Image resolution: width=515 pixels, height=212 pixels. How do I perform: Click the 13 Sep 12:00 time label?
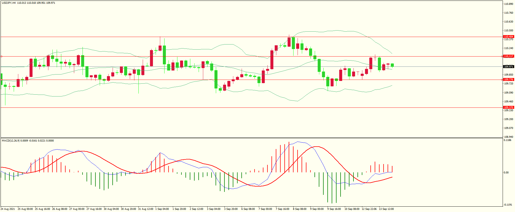[x=387, y=209]
